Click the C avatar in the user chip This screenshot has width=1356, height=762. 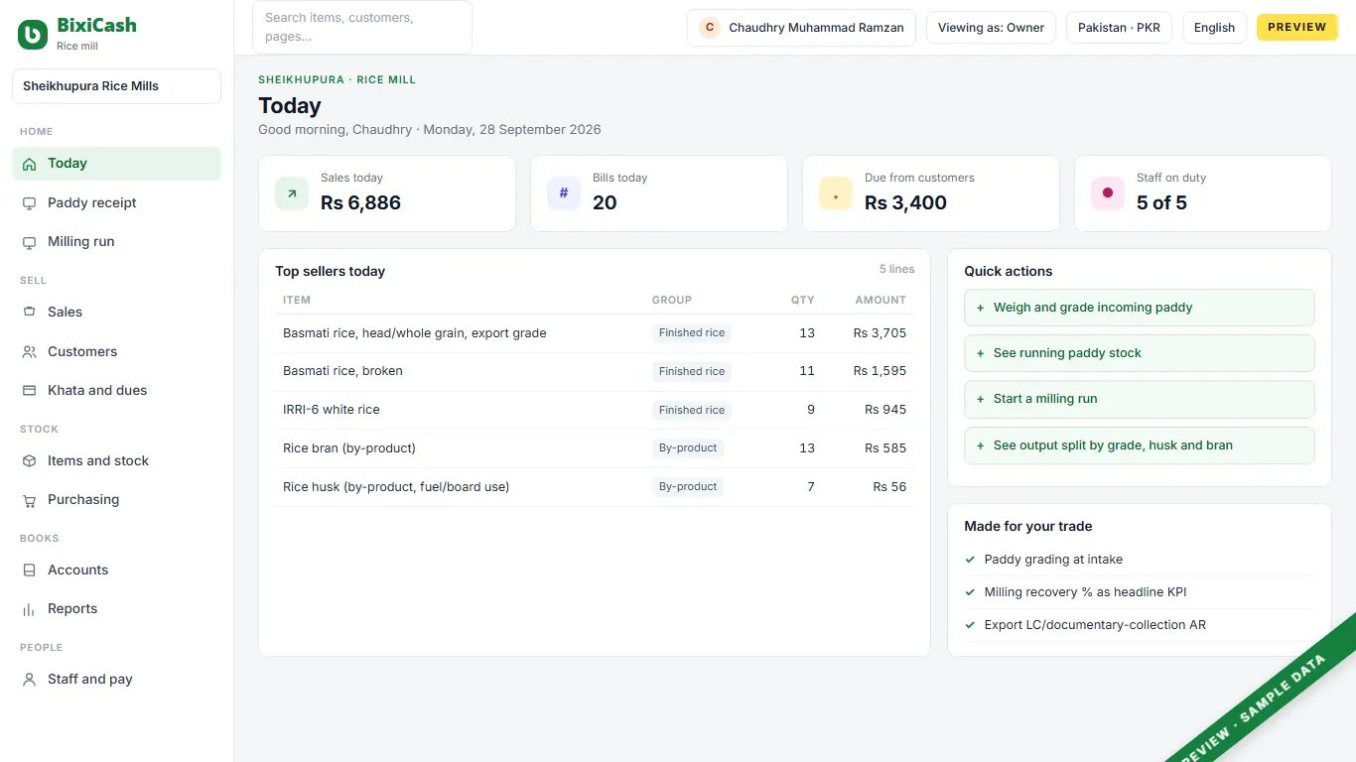pos(710,28)
